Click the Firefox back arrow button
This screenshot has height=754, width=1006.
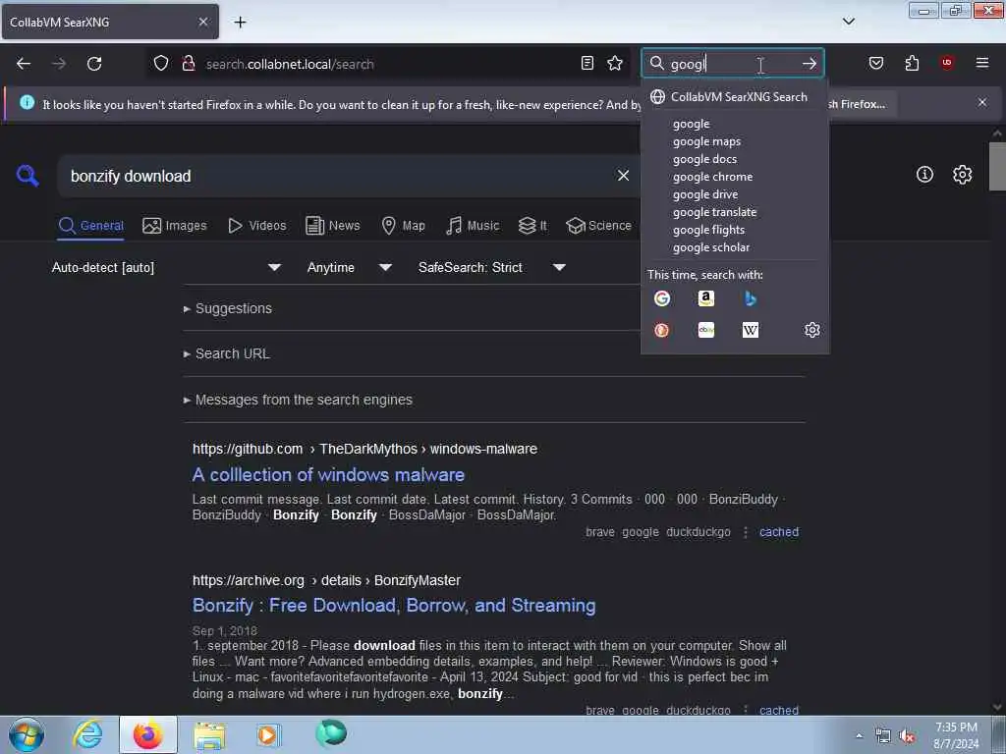(x=24, y=64)
